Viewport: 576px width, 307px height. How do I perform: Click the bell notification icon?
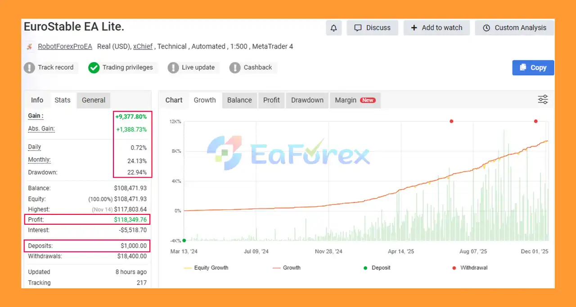(x=333, y=28)
